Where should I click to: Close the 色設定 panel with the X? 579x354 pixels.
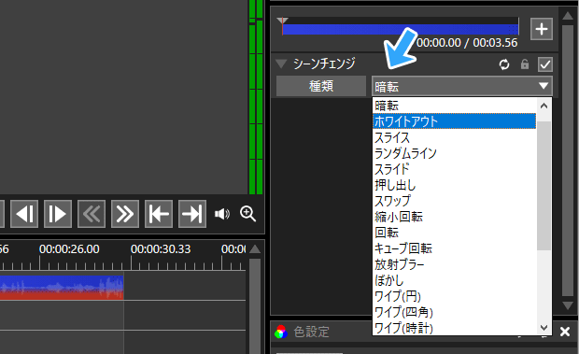tap(565, 332)
